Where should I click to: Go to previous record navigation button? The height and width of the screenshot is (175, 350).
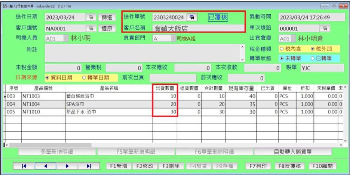pyautogui.click(x=45, y=166)
